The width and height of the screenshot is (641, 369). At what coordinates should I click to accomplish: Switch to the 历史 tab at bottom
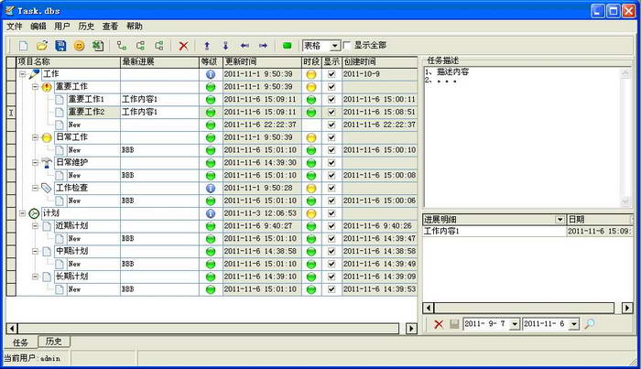53,342
